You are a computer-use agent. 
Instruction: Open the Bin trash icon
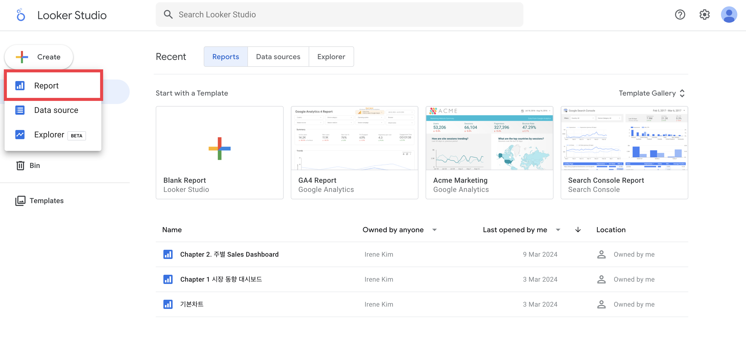[20, 165]
